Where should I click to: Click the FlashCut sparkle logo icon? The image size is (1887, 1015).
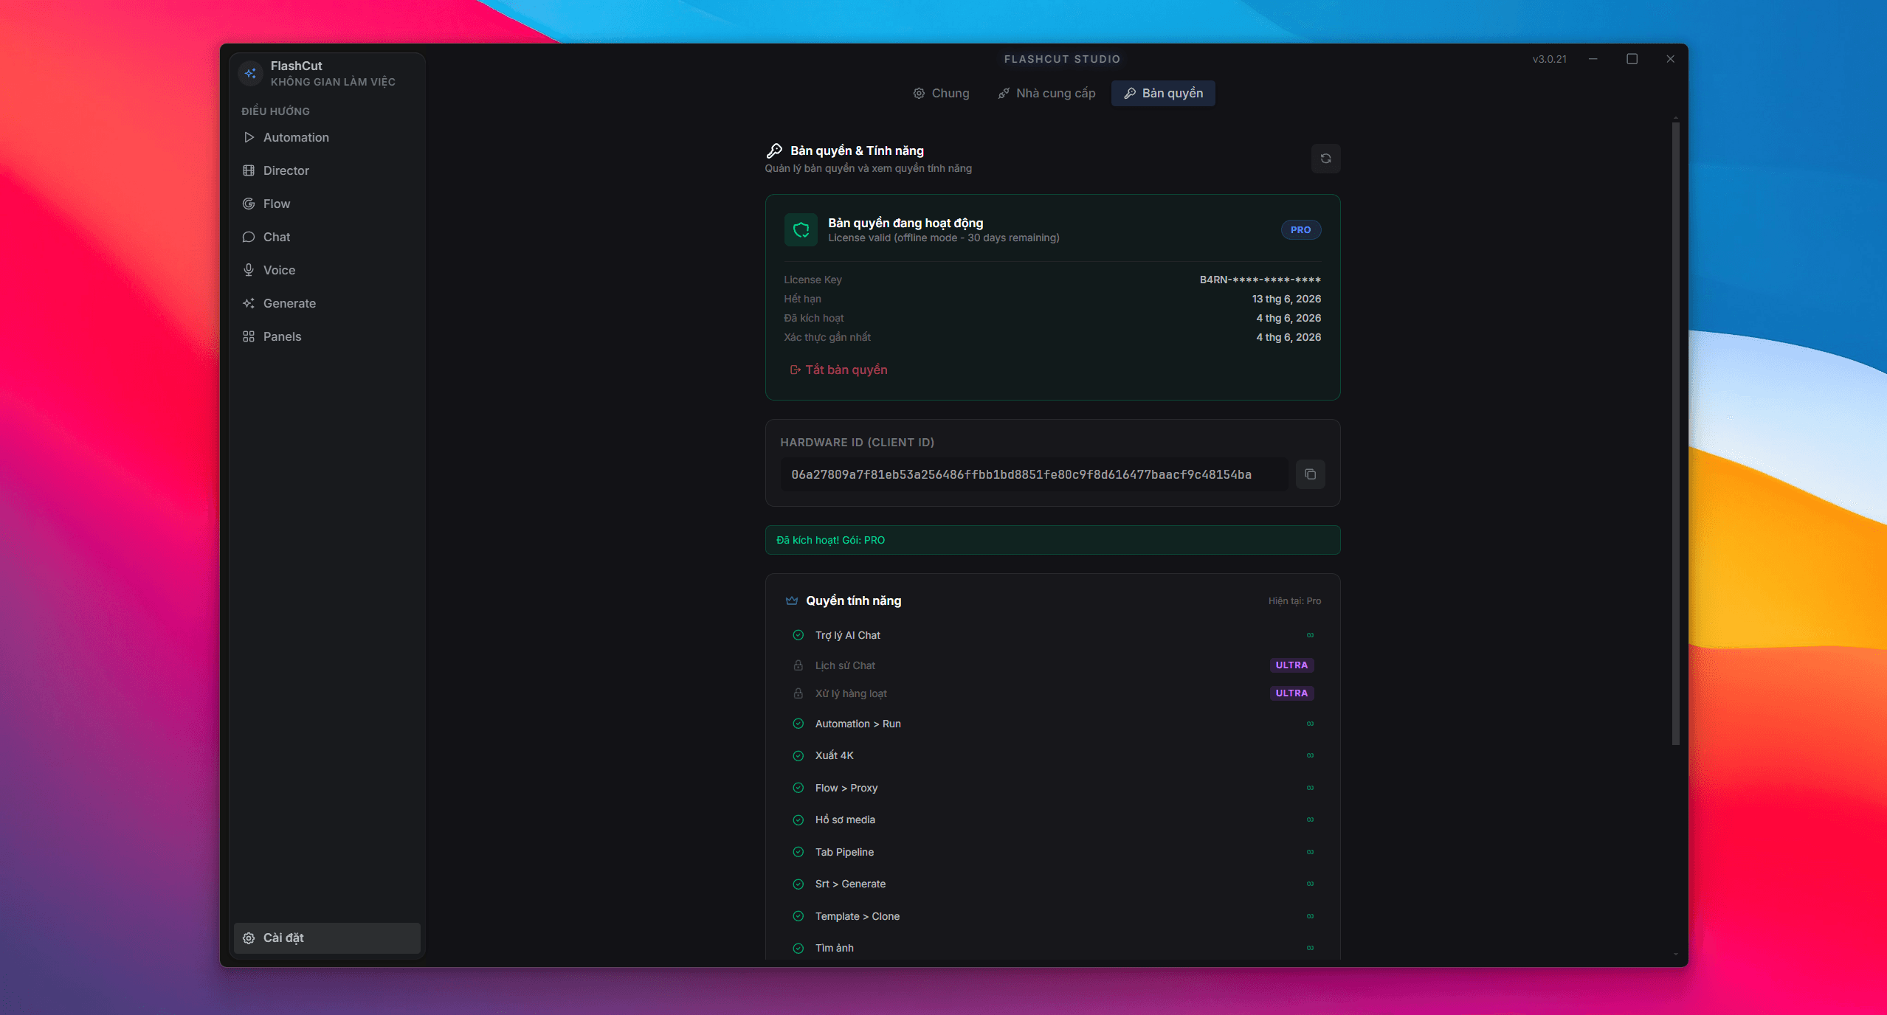coord(250,73)
